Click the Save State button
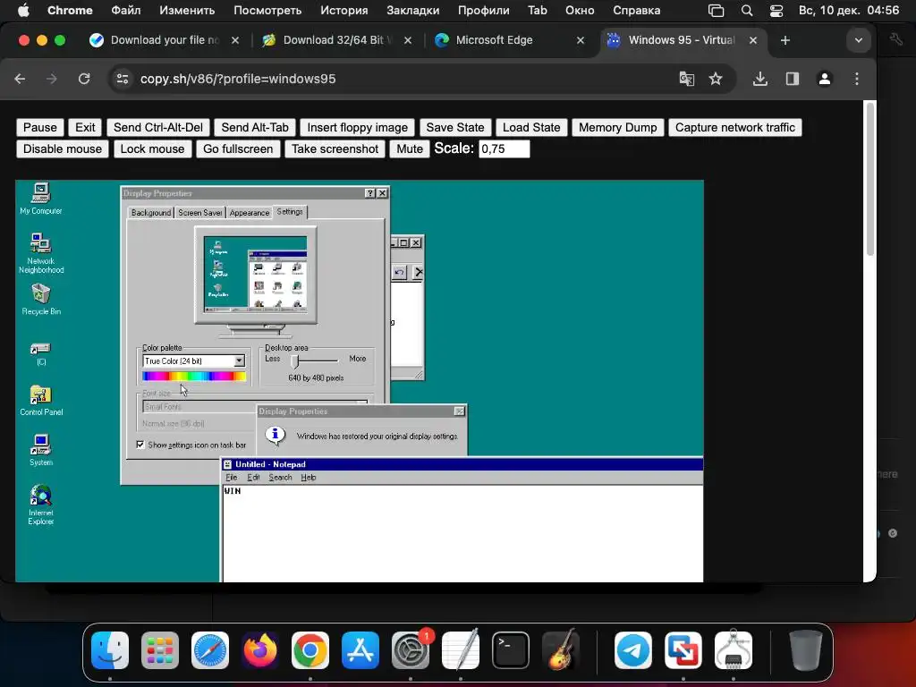This screenshot has width=916, height=687. [455, 127]
